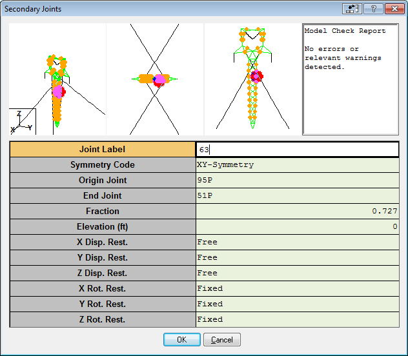Screen dimensions: 408x356
Task: Change Y Rot. Rest. Fixed value
Action: tap(298, 304)
